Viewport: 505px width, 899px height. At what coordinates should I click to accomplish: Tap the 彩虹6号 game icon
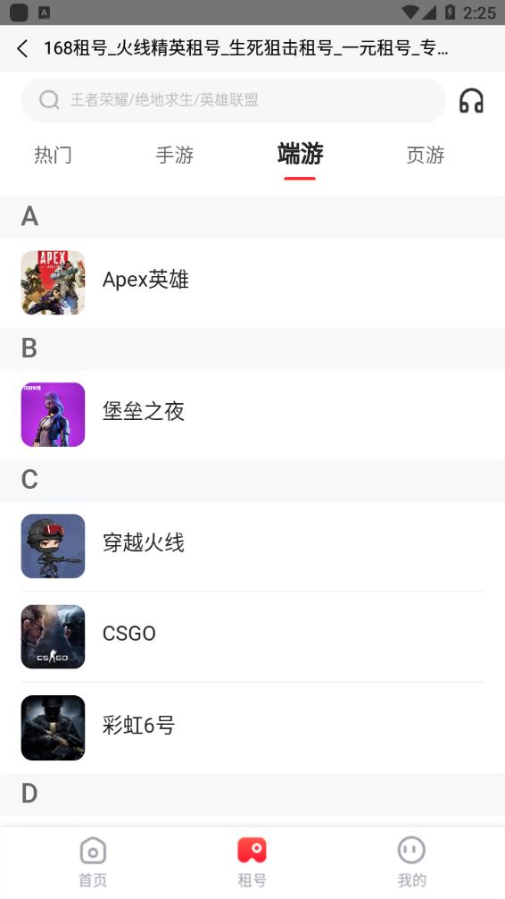(x=54, y=727)
